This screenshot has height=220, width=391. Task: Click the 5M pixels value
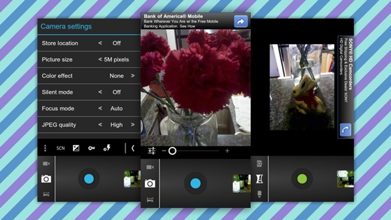116,59
